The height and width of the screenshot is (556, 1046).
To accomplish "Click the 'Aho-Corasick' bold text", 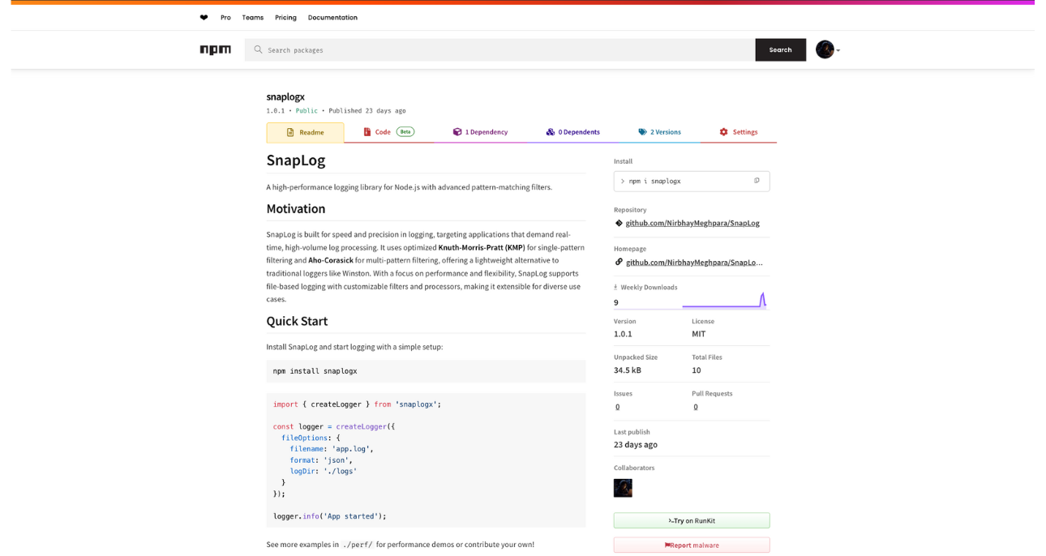I will tap(331, 260).
